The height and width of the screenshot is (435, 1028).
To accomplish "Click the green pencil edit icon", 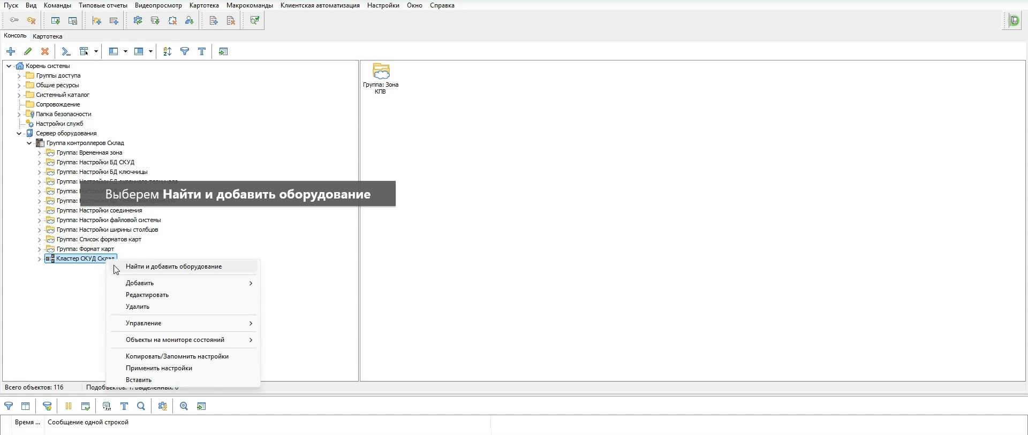I will (x=28, y=51).
